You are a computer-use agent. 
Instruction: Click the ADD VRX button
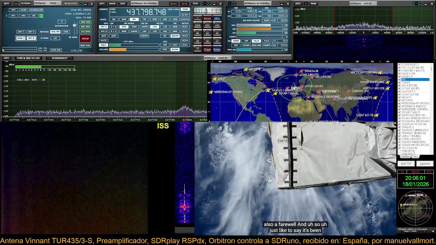(85, 22)
